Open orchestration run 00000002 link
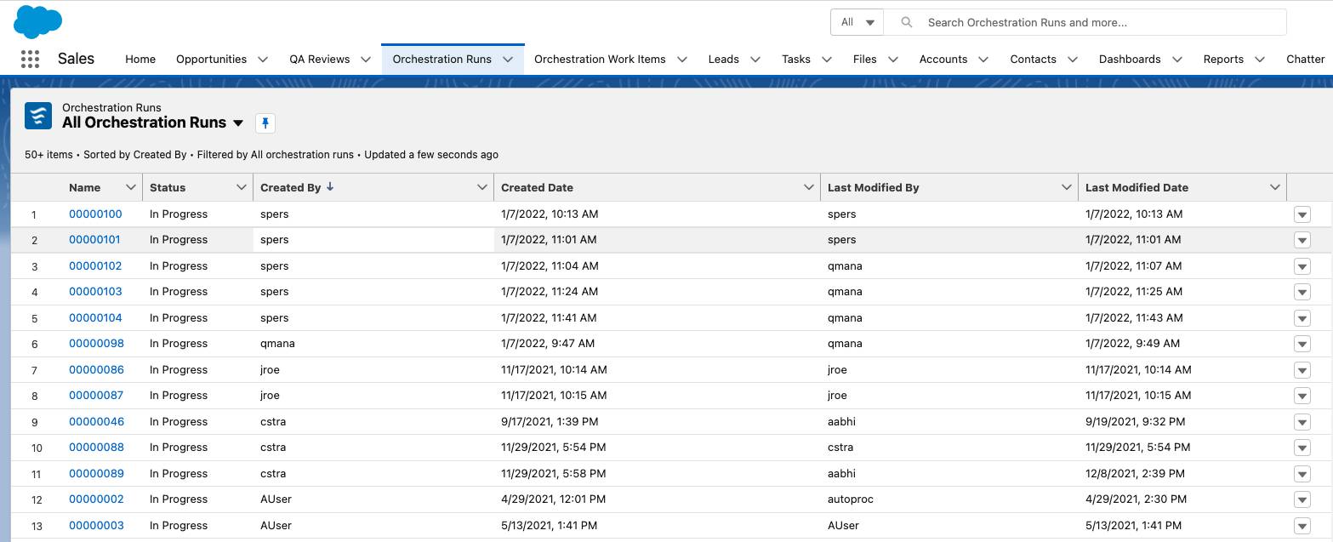The image size is (1333, 542). [x=96, y=499]
